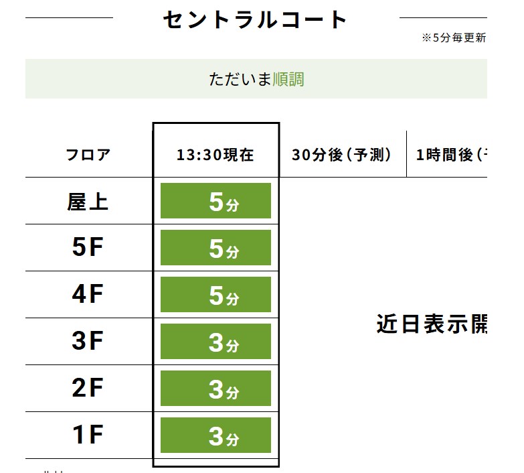Click the 3F floor row label
The width and height of the screenshot is (524, 473).
click(88, 342)
